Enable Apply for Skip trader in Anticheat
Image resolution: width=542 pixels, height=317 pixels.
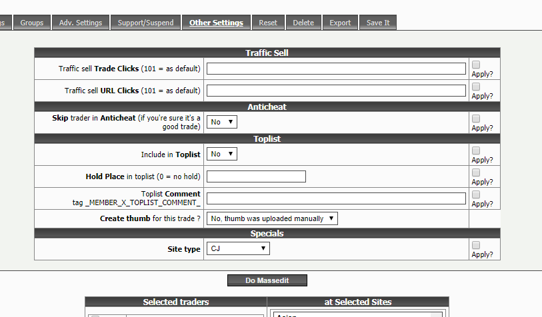476,119
